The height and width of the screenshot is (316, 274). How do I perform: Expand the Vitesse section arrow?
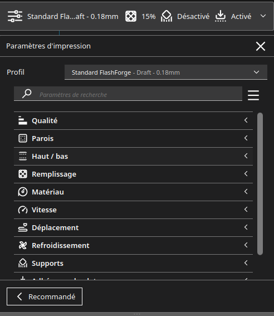(x=246, y=210)
